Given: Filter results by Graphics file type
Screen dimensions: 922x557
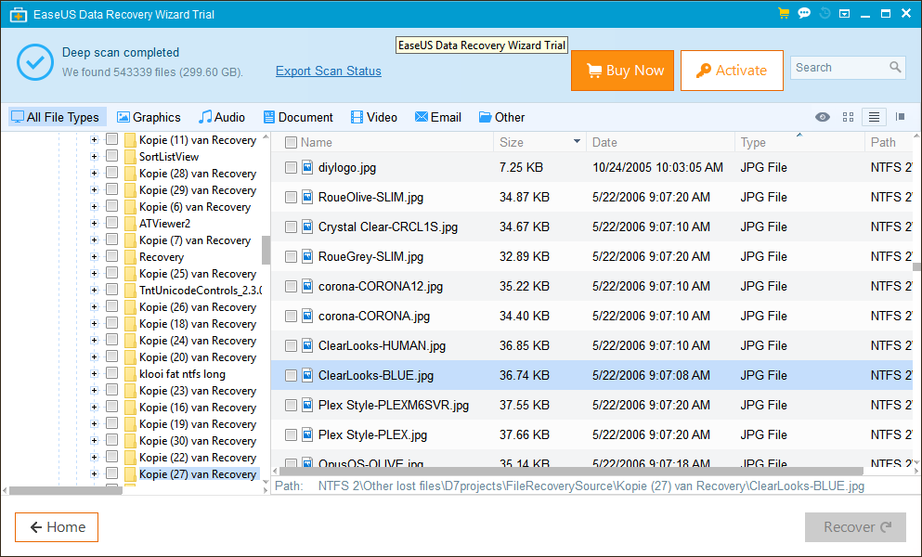Looking at the screenshot, I should [x=149, y=117].
